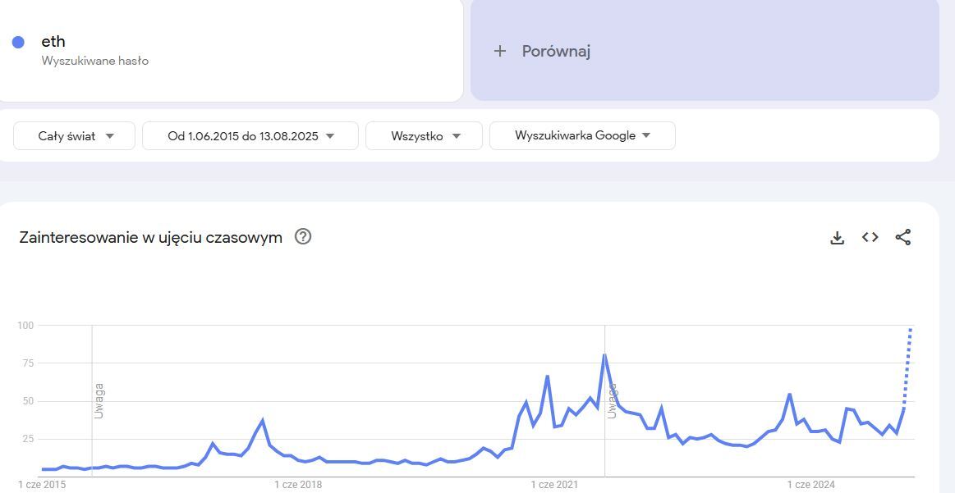Open help for Zainteresowanie w ujęciu czasowym
This screenshot has width=955, height=493.
[x=303, y=237]
